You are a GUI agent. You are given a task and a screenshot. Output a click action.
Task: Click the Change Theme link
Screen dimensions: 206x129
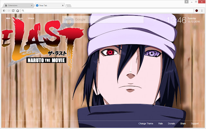(146, 124)
